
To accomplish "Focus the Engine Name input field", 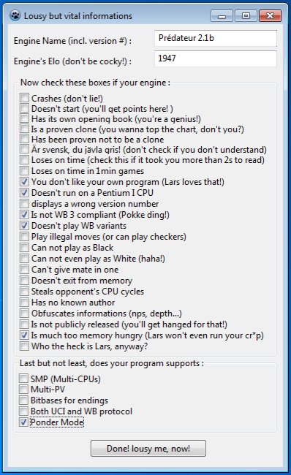I will coord(216,38).
